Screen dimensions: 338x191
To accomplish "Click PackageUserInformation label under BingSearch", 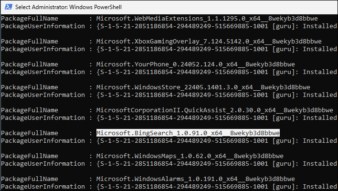I will [x=43, y=141].
